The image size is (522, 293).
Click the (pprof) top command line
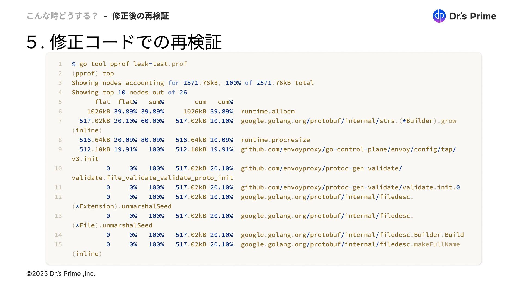[93, 74]
